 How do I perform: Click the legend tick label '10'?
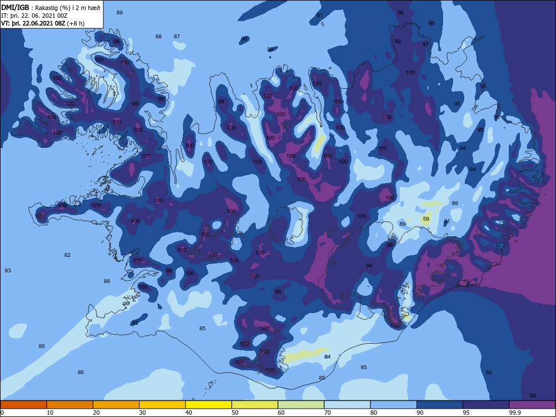[50, 413]
